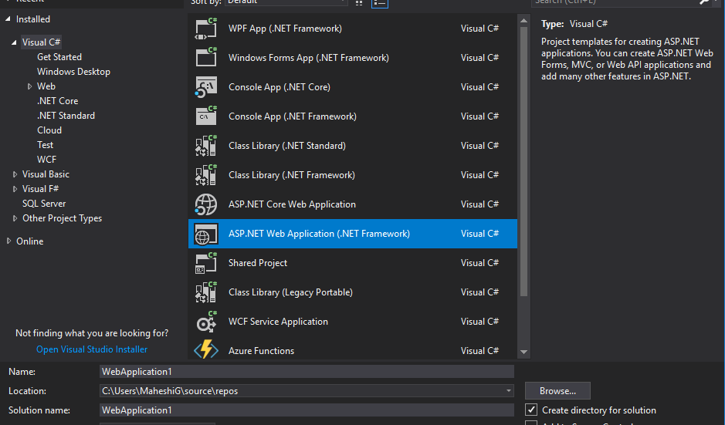The height and width of the screenshot is (425, 725).
Task: Select Class Library (Legacy Portable) label
Action: click(x=291, y=292)
